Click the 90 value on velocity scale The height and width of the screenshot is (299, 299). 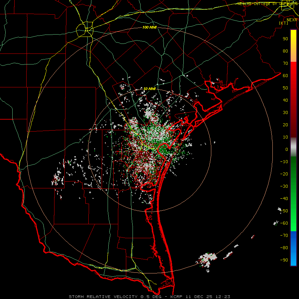coord(285,39)
